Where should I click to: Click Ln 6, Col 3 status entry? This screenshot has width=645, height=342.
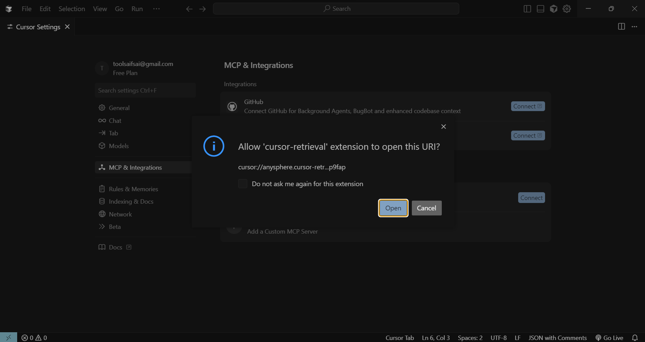click(x=436, y=338)
